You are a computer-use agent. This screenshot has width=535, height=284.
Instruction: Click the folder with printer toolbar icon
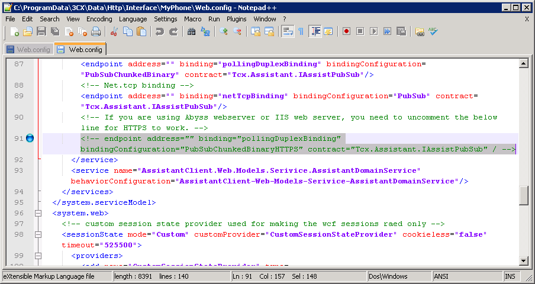pyautogui.click(x=420, y=32)
